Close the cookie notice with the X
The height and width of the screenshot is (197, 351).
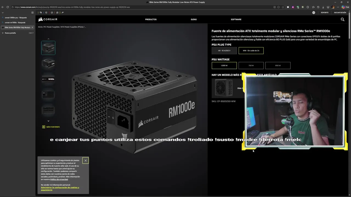click(86, 161)
